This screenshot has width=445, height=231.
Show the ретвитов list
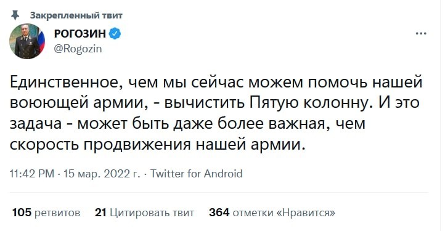coord(57,213)
